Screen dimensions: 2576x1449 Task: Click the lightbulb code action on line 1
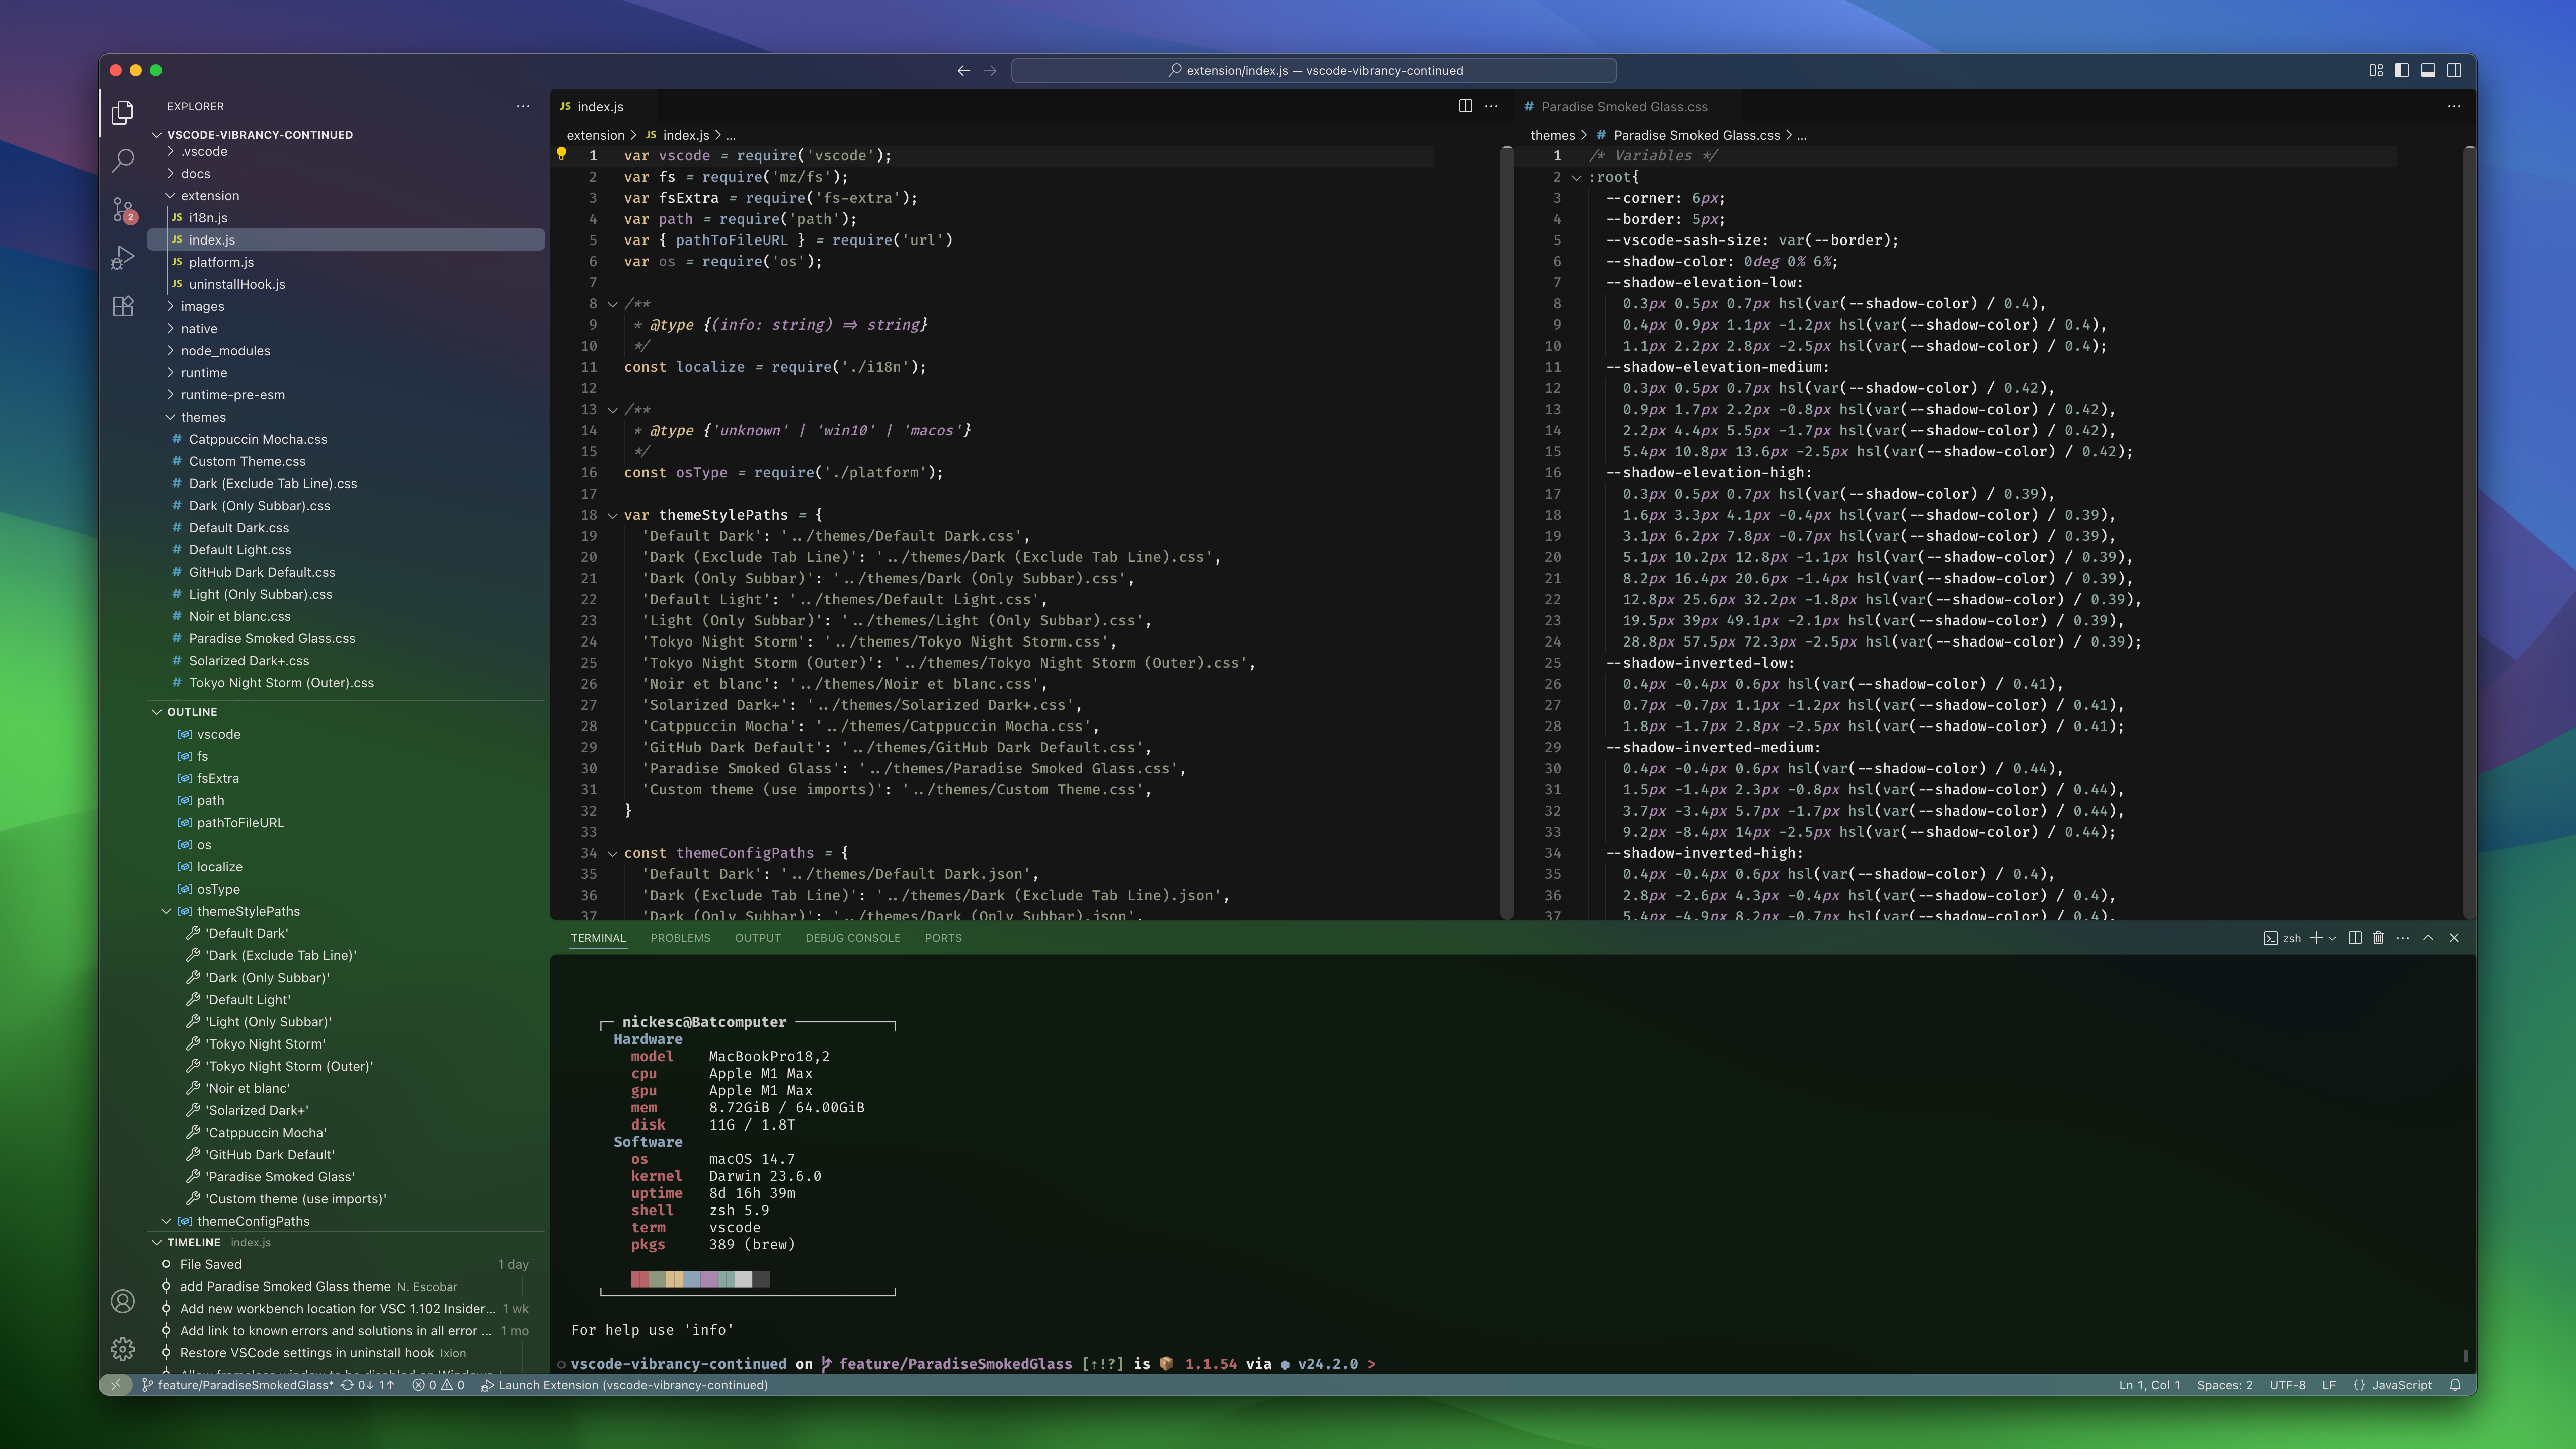(x=561, y=154)
